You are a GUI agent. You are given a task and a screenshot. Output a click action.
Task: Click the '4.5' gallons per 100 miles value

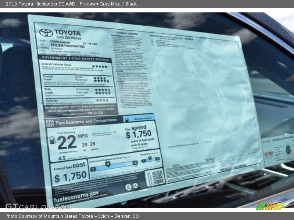pyautogui.click(x=62, y=158)
